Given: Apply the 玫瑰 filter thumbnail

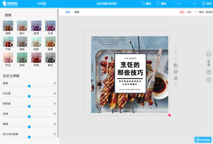Looking at the screenshot, I should pos(36,58).
